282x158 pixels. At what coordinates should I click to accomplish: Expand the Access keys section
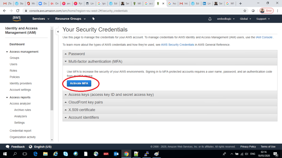point(111,95)
